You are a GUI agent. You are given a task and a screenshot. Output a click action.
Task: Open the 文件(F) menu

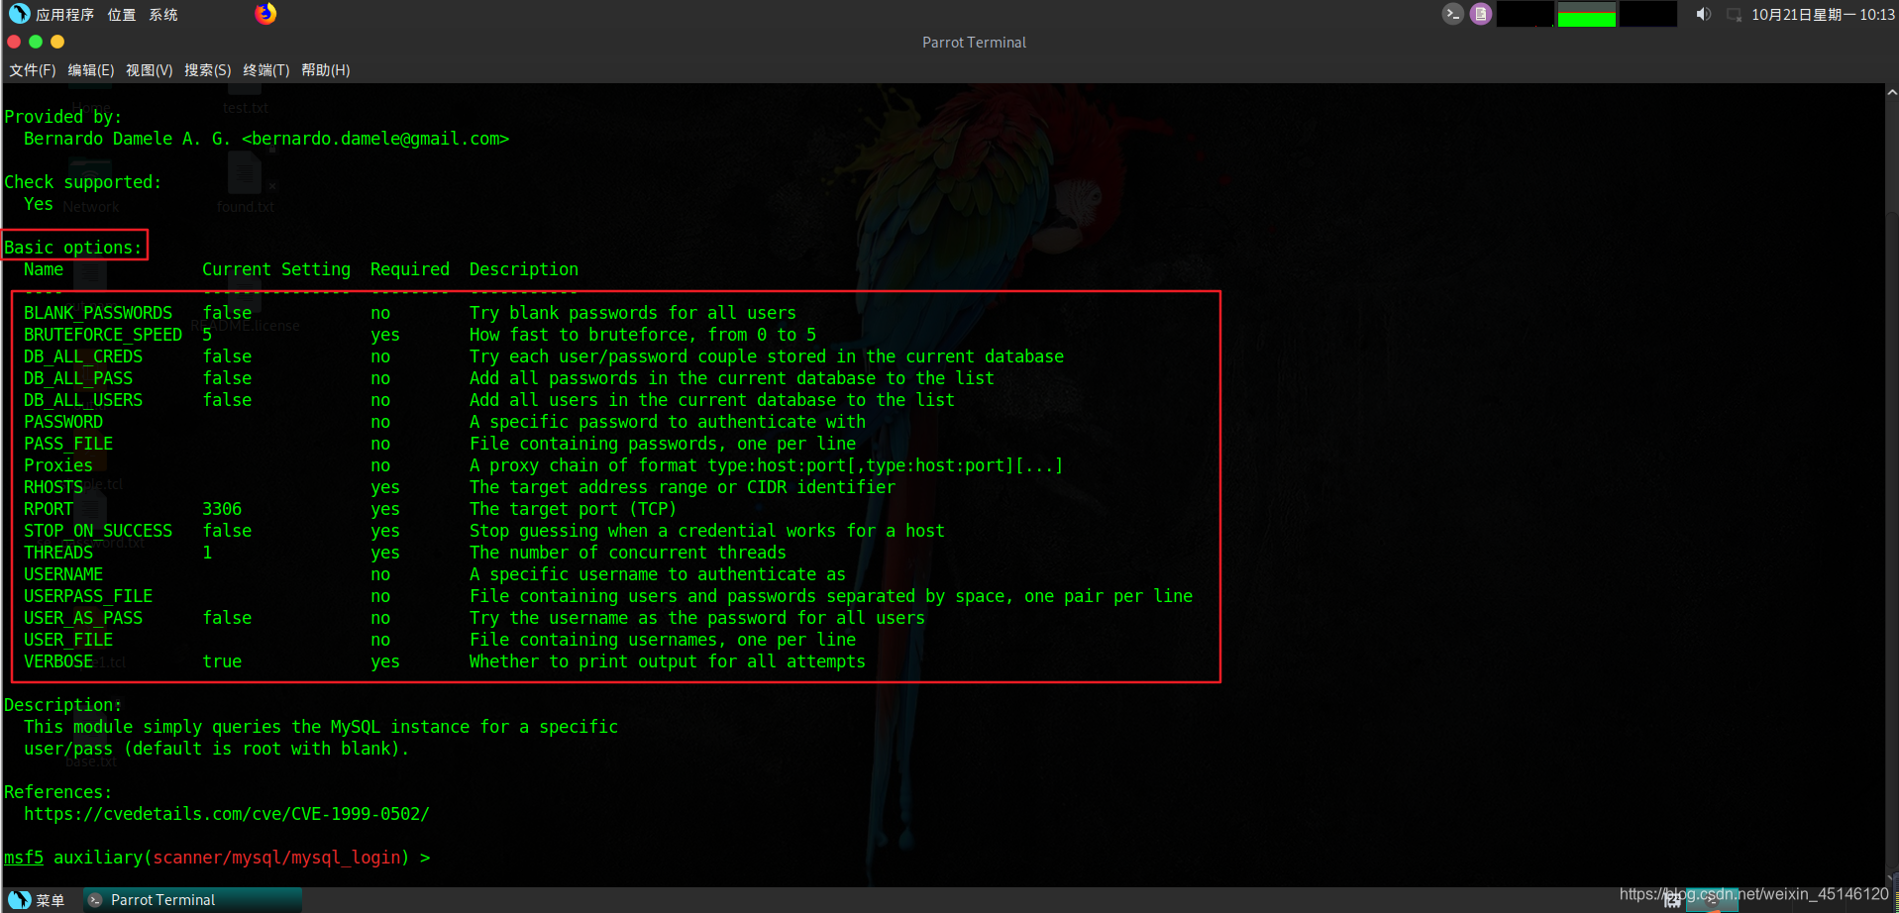pyautogui.click(x=32, y=70)
